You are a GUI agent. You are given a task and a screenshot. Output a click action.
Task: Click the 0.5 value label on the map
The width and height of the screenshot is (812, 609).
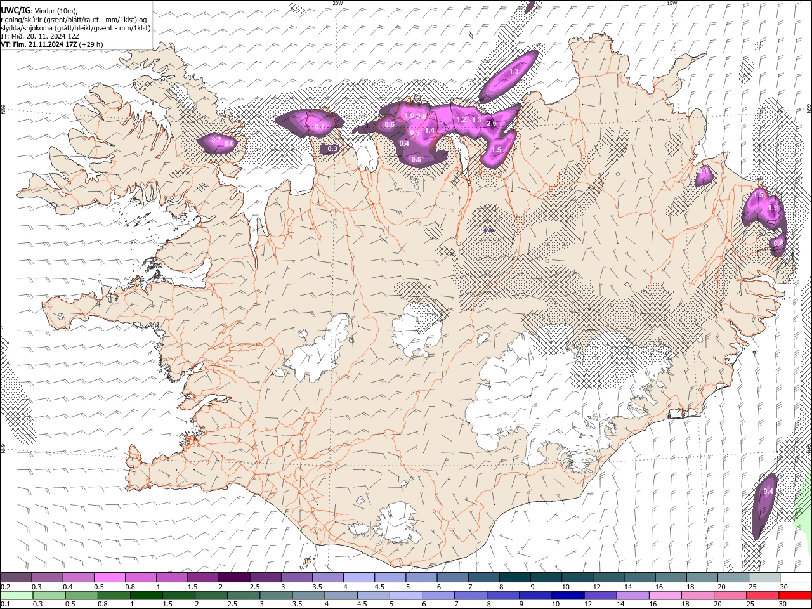[416, 160]
